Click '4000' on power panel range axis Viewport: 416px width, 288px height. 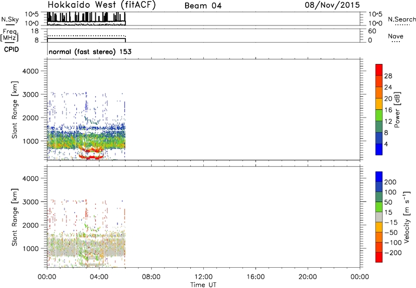tap(31, 71)
